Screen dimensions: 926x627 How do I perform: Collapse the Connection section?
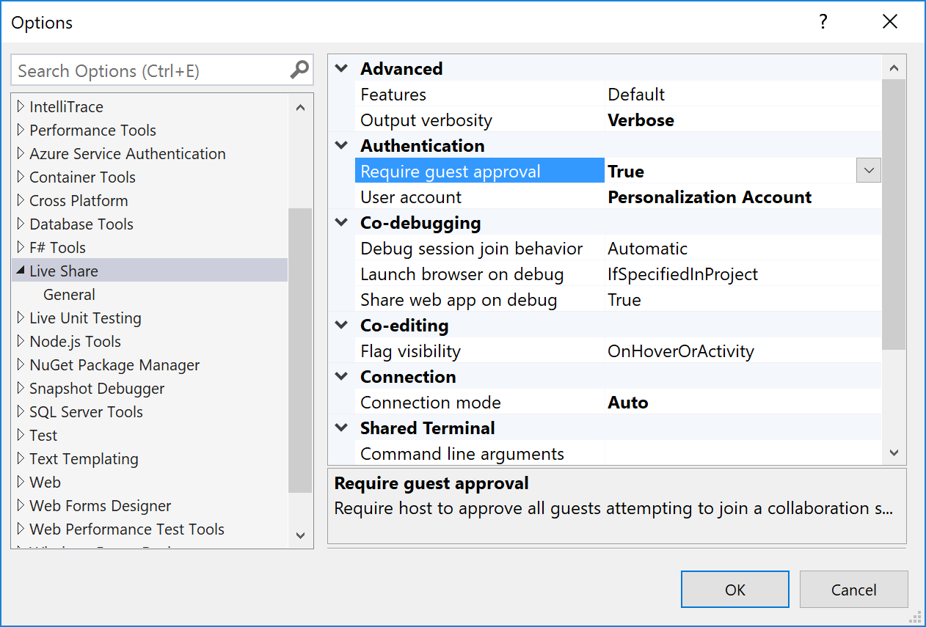coord(340,376)
